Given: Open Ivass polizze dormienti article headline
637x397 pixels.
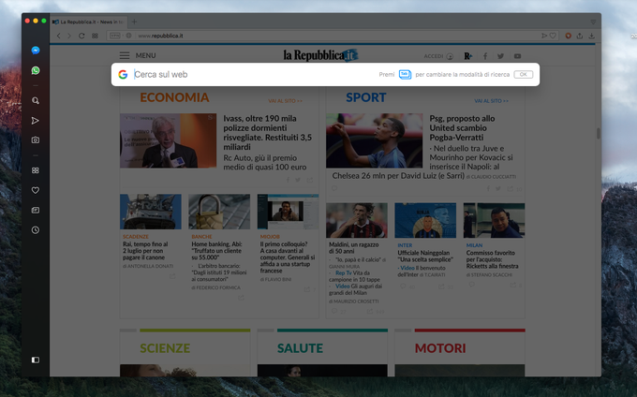Looking at the screenshot, I should coord(268,132).
